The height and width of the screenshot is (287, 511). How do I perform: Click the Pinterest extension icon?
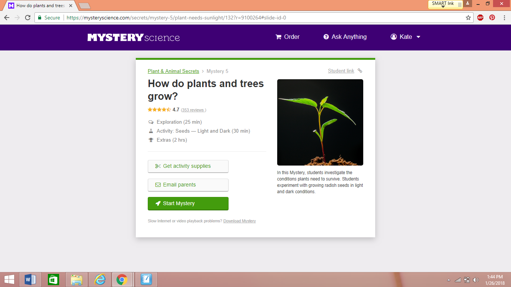tap(492, 18)
